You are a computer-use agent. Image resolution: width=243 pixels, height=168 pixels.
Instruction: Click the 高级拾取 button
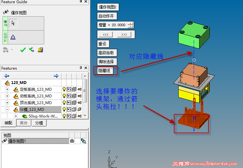(x=107, y=53)
